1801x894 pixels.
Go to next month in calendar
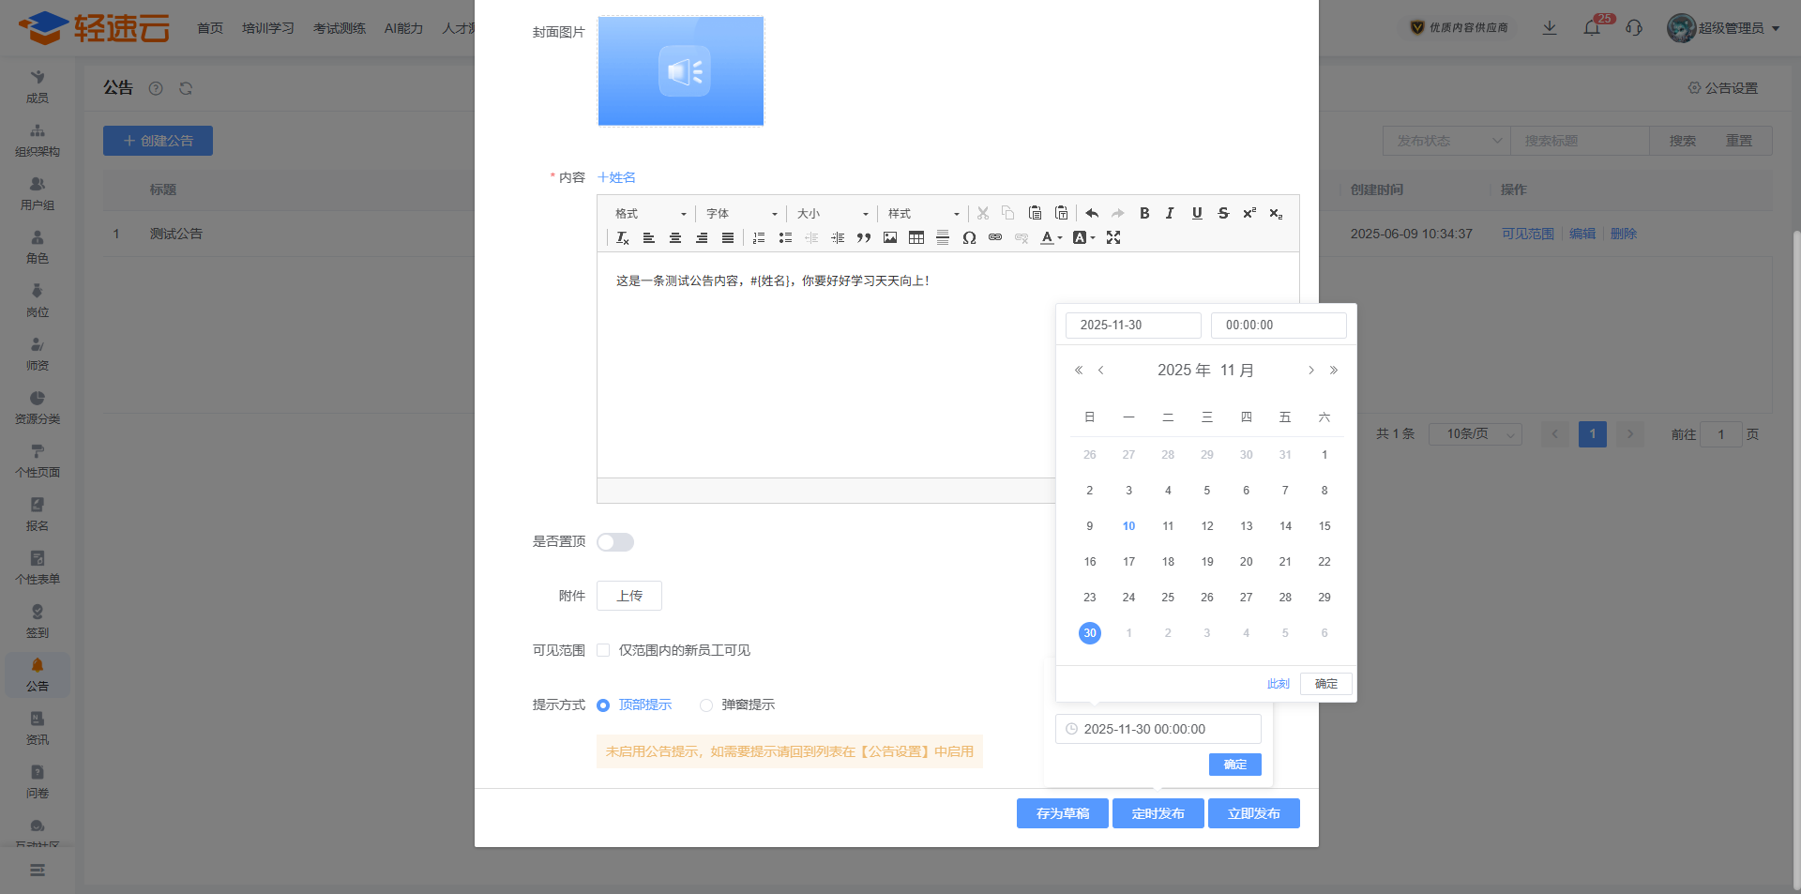coord(1310,371)
